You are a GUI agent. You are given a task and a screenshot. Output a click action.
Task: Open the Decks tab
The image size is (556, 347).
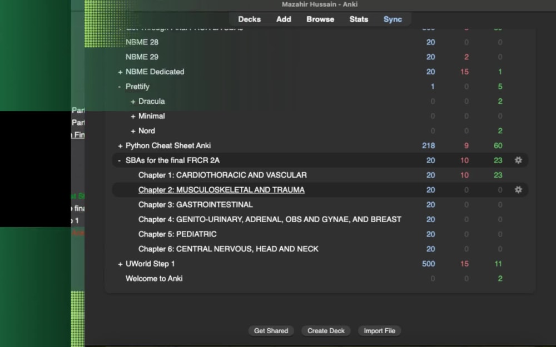[x=249, y=19]
